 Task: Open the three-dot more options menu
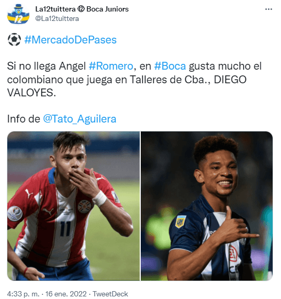click(x=268, y=9)
